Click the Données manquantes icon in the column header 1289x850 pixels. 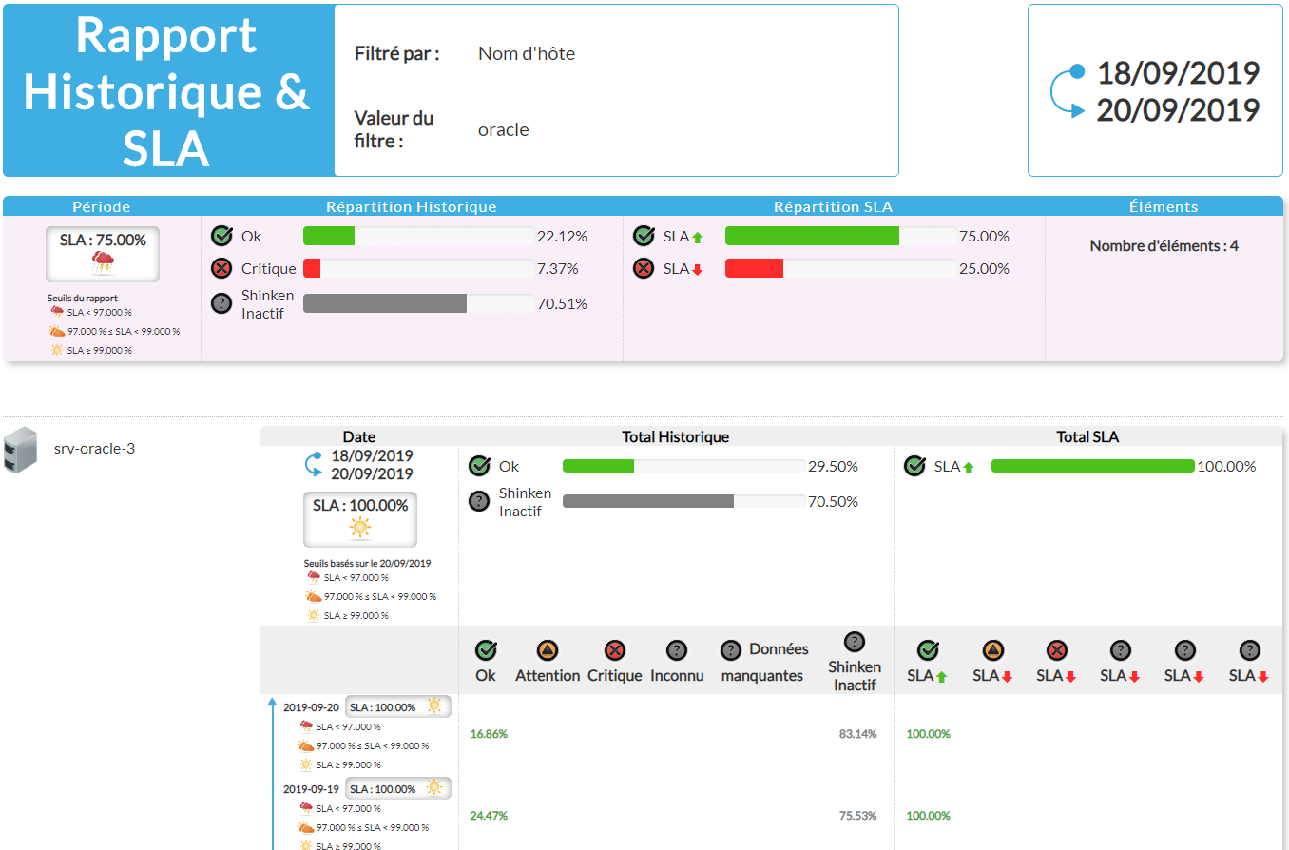(731, 650)
